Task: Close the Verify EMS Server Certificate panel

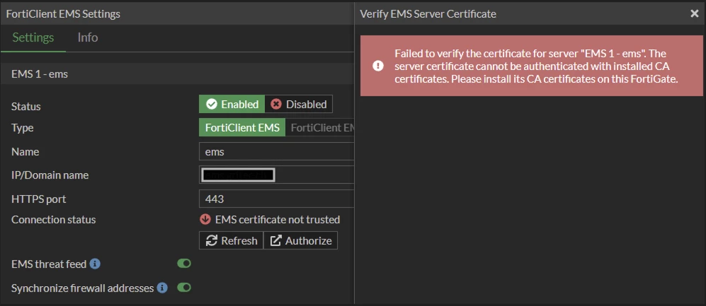Action: click(694, 14)
